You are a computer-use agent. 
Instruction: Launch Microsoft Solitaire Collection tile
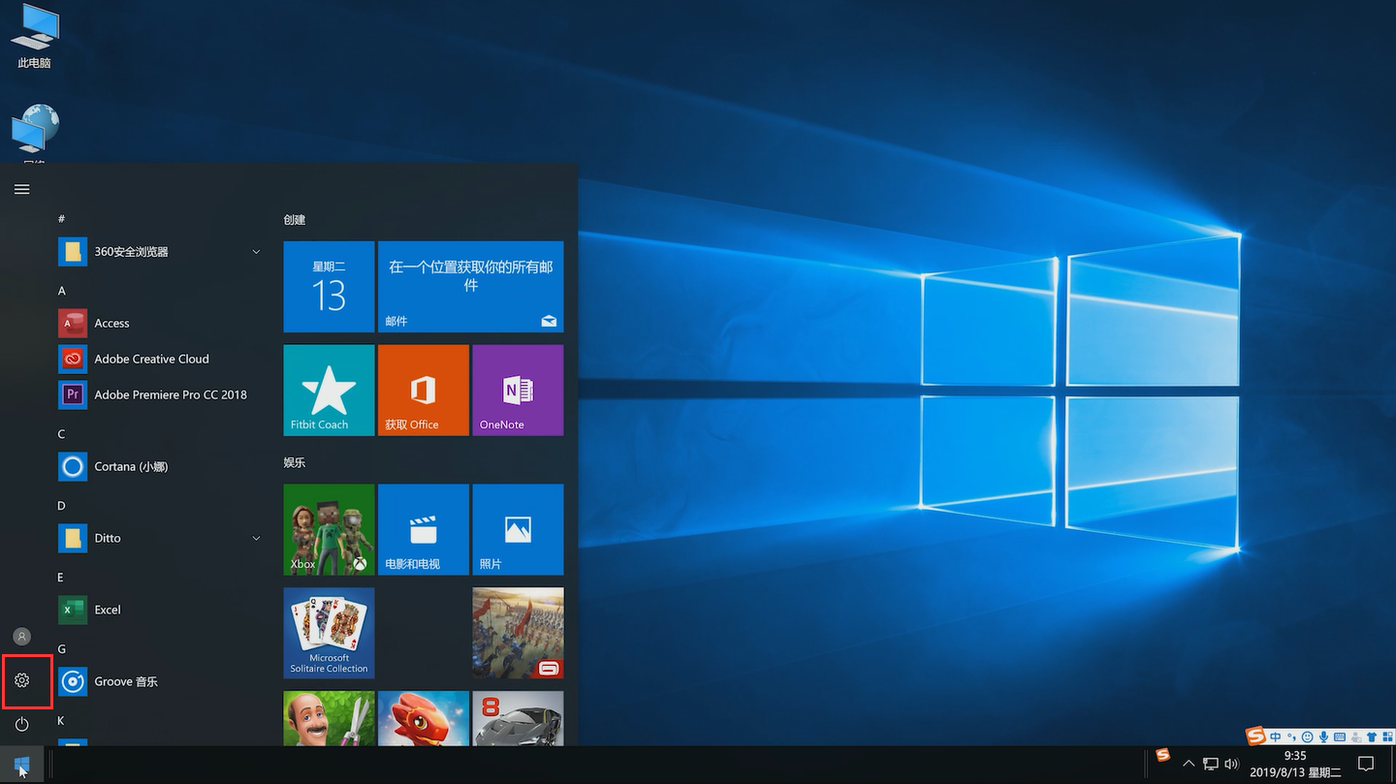329,633
